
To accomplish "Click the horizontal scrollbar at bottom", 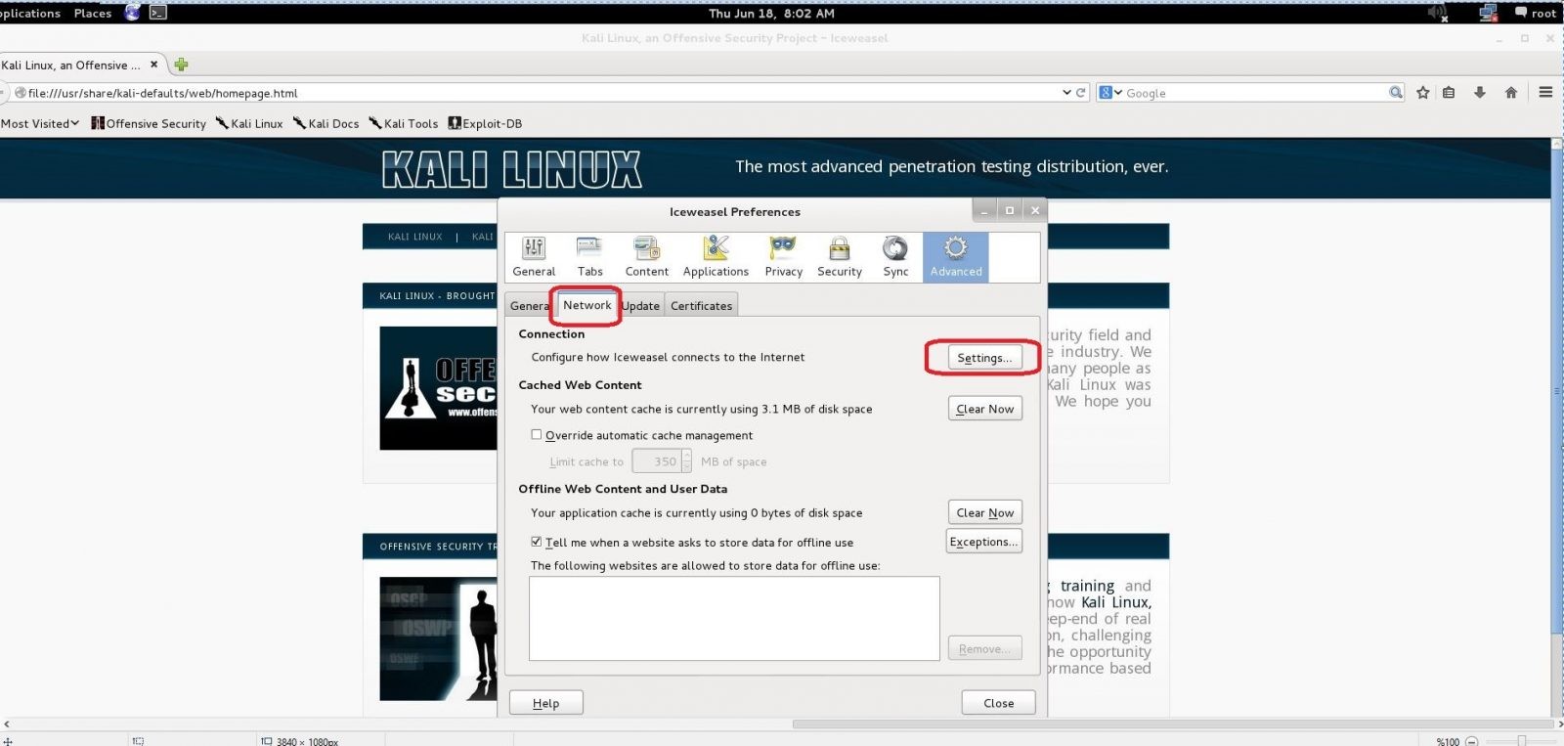I will [1171, 724].
